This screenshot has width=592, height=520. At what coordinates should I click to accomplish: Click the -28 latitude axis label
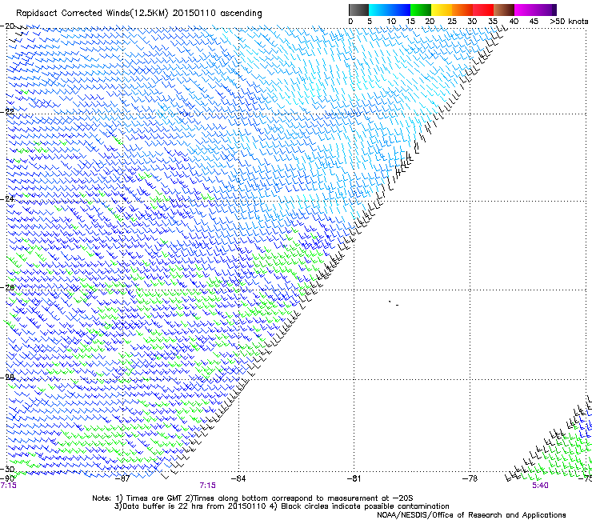[x=8, y=377]
